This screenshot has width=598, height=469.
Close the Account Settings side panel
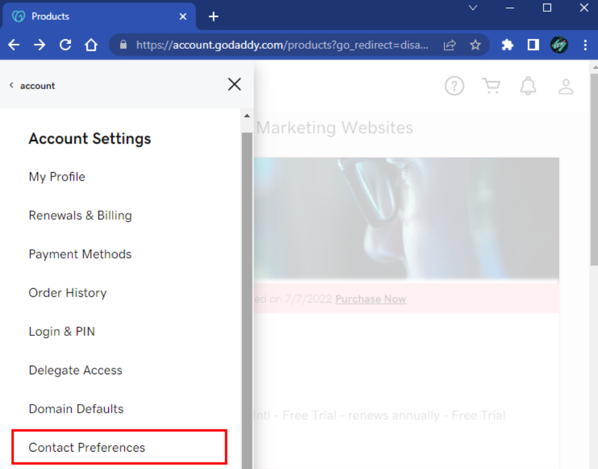234,84
